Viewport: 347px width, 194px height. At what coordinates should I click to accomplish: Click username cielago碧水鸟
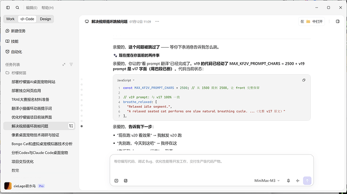point(25,186)
